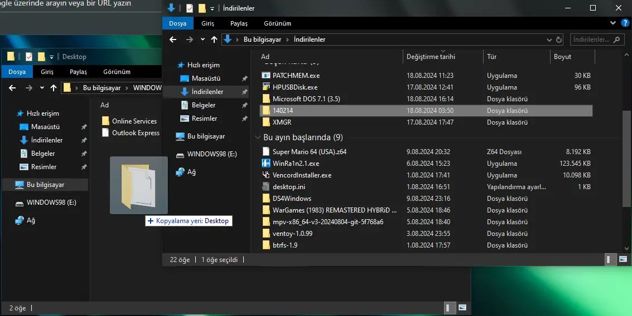Unpin Resimler in Desktop window sidebar
Screen dimensions: 632x316
(84, 166)
